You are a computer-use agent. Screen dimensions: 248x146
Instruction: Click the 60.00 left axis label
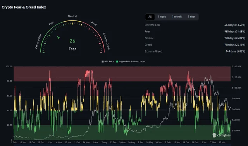9,96
